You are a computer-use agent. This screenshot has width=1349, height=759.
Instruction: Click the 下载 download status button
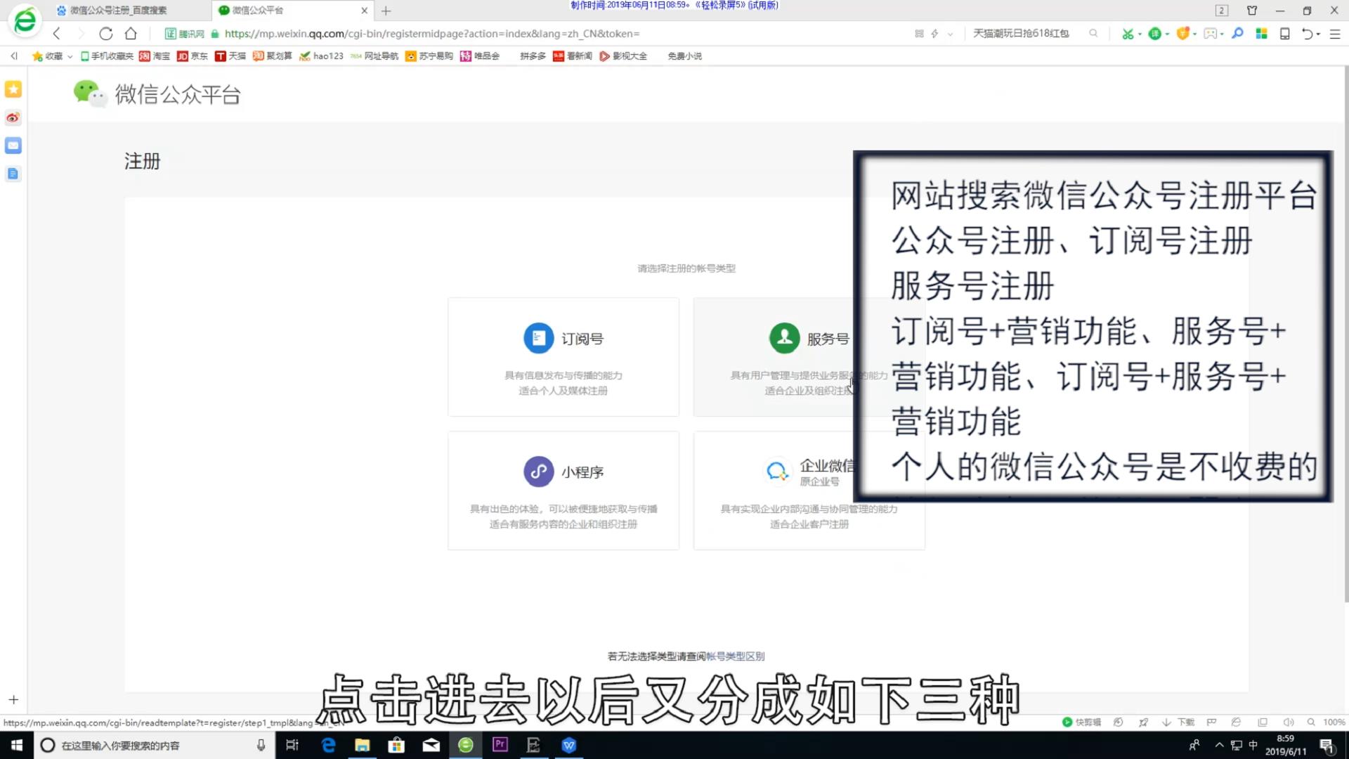1178,722
